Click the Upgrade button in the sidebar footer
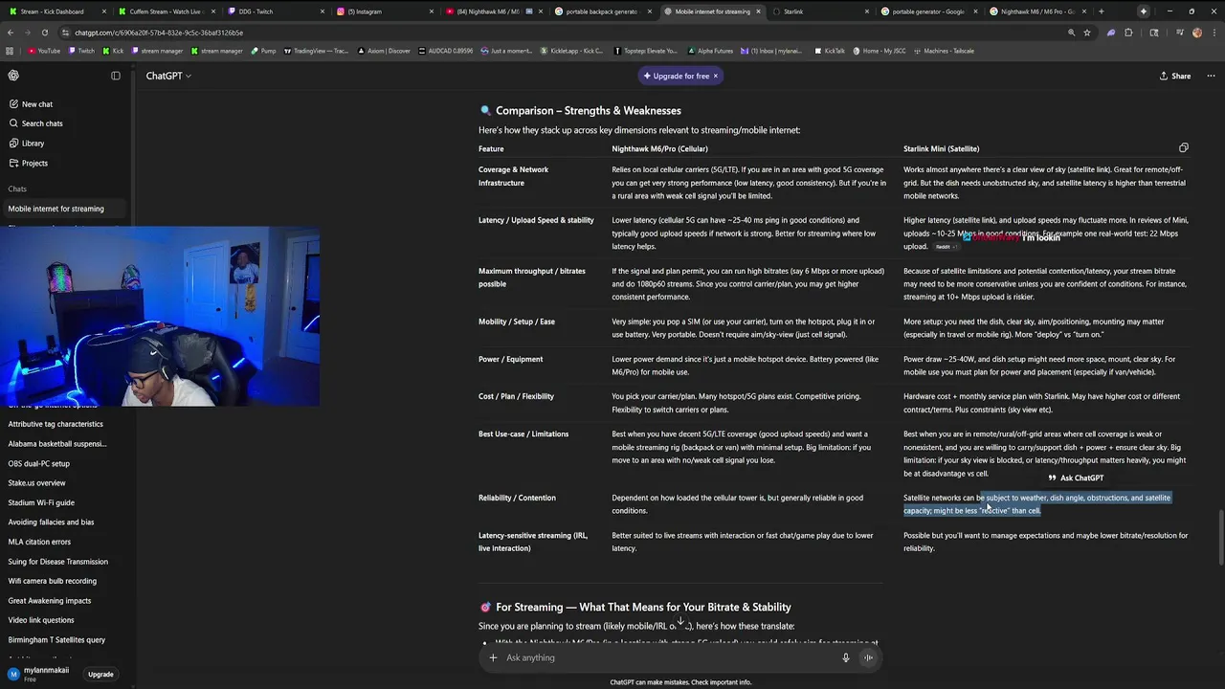This screenshot has width=1225, height=689. coord(100,674)
